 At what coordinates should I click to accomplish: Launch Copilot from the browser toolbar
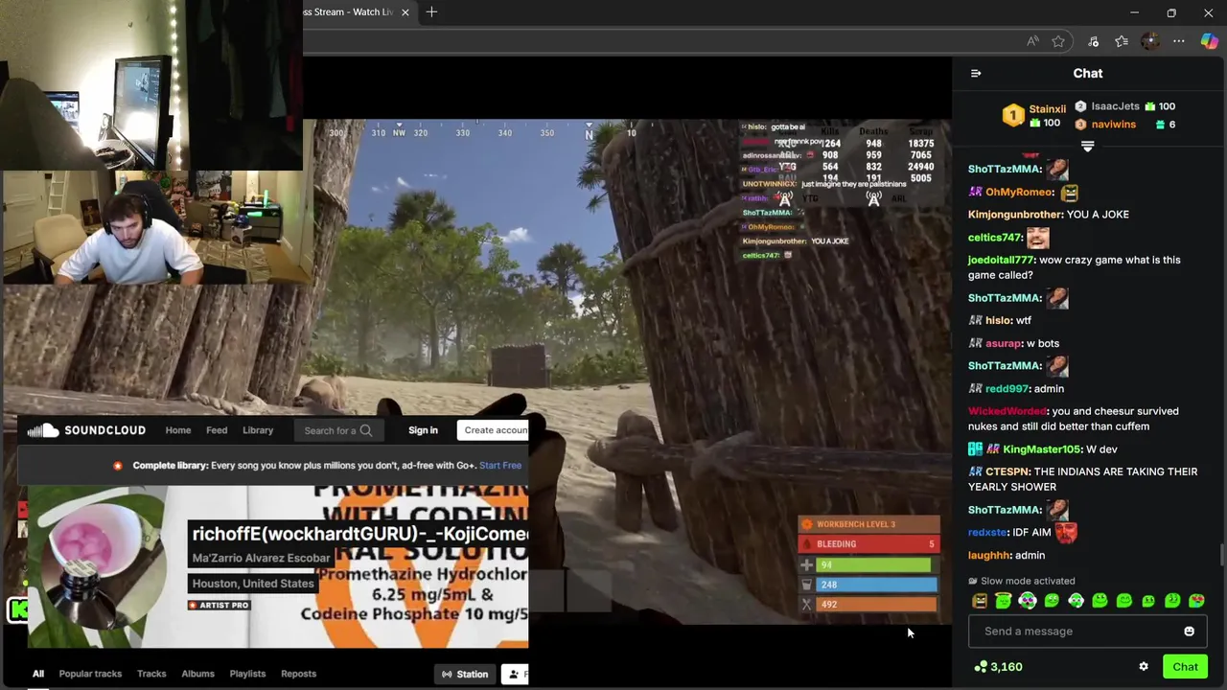pyautogui.click(x=1209, y=41)
